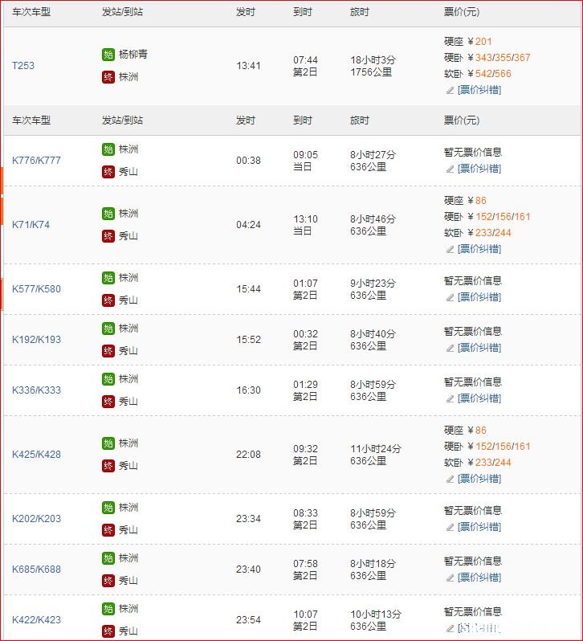The height and width of the screenshot is (641, 583).
Task: Click green 始 icon in K336/K333 row
Action: (x=108, y=379)
